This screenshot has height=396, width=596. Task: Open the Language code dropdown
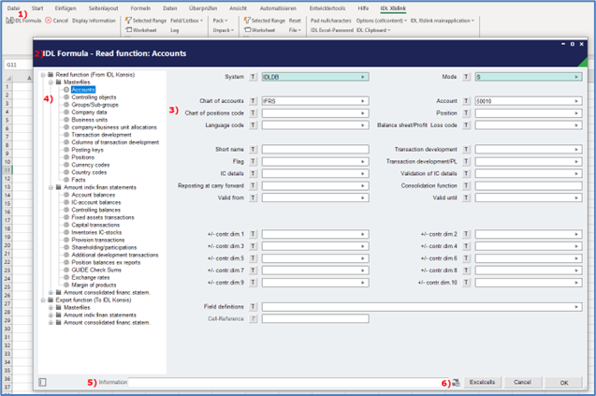pyautogui.click(x=363, y=125)
